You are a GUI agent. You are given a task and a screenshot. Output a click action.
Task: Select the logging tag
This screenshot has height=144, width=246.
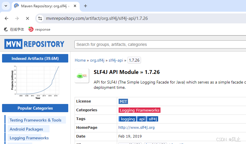(128, 119)
